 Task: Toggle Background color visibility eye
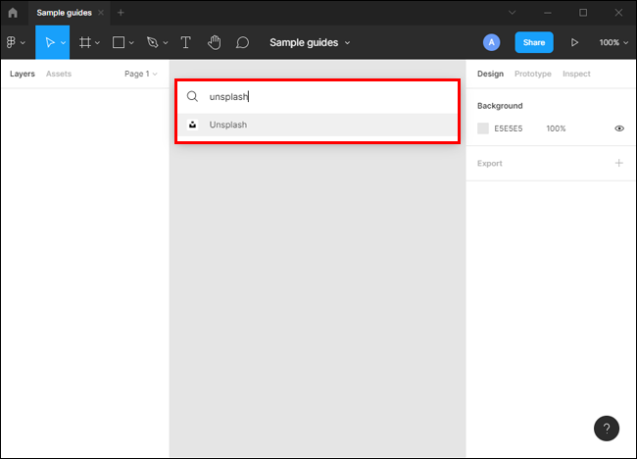point(619,128)
